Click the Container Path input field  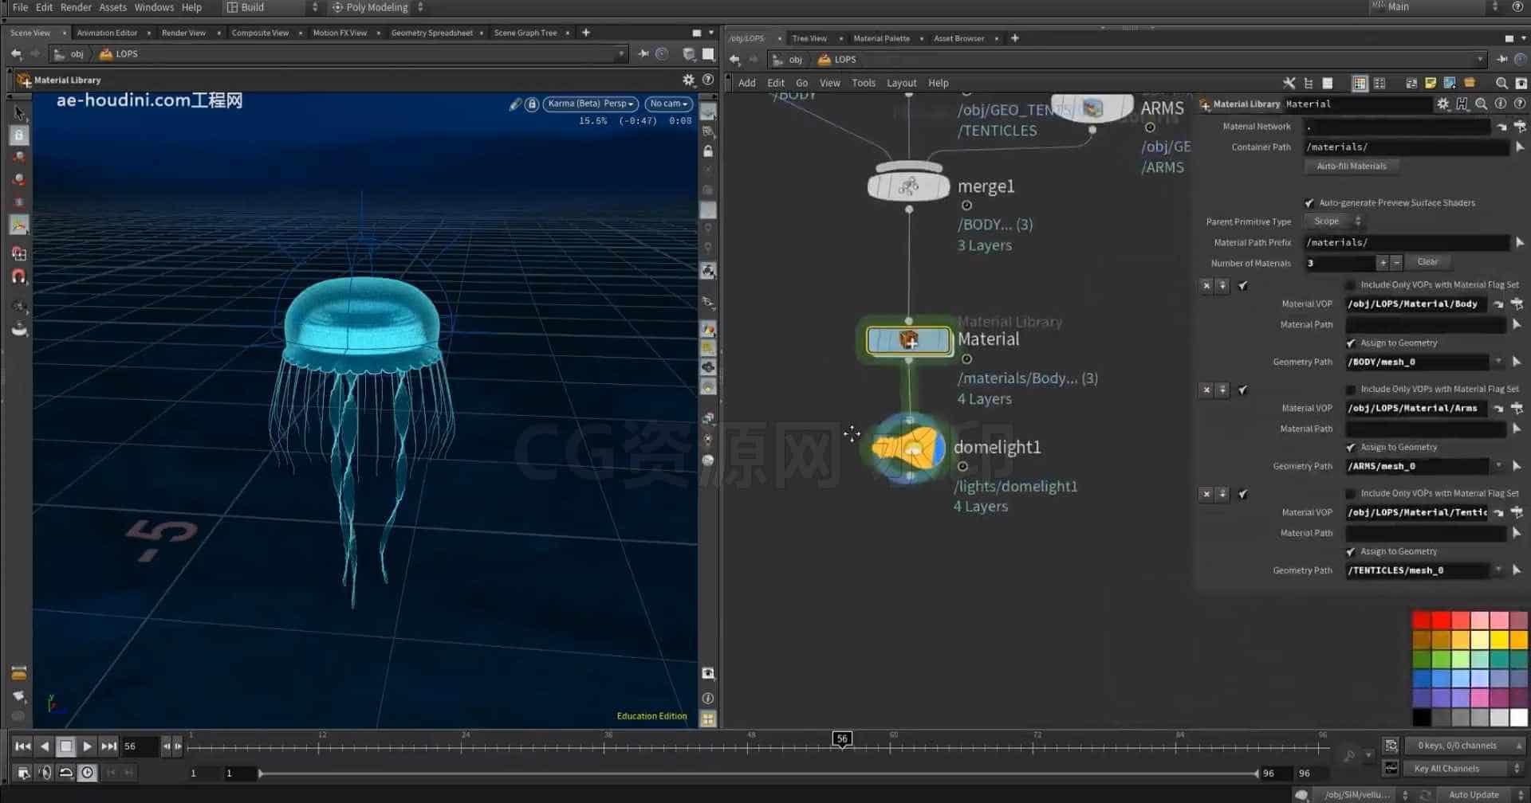click(1407, 147)
